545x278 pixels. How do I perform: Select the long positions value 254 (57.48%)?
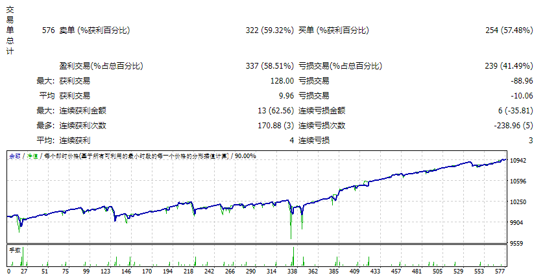tap(509, 30)
